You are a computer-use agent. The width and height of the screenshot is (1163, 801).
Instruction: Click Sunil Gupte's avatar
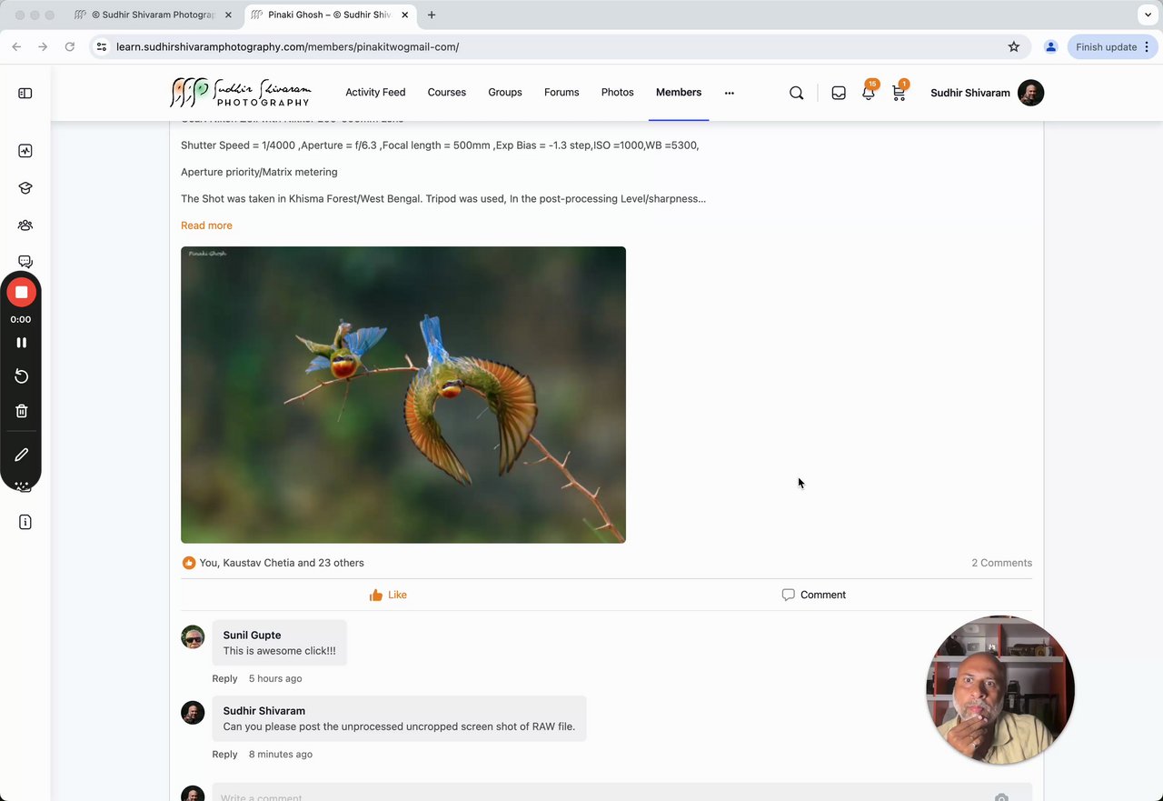click(193, 636)
